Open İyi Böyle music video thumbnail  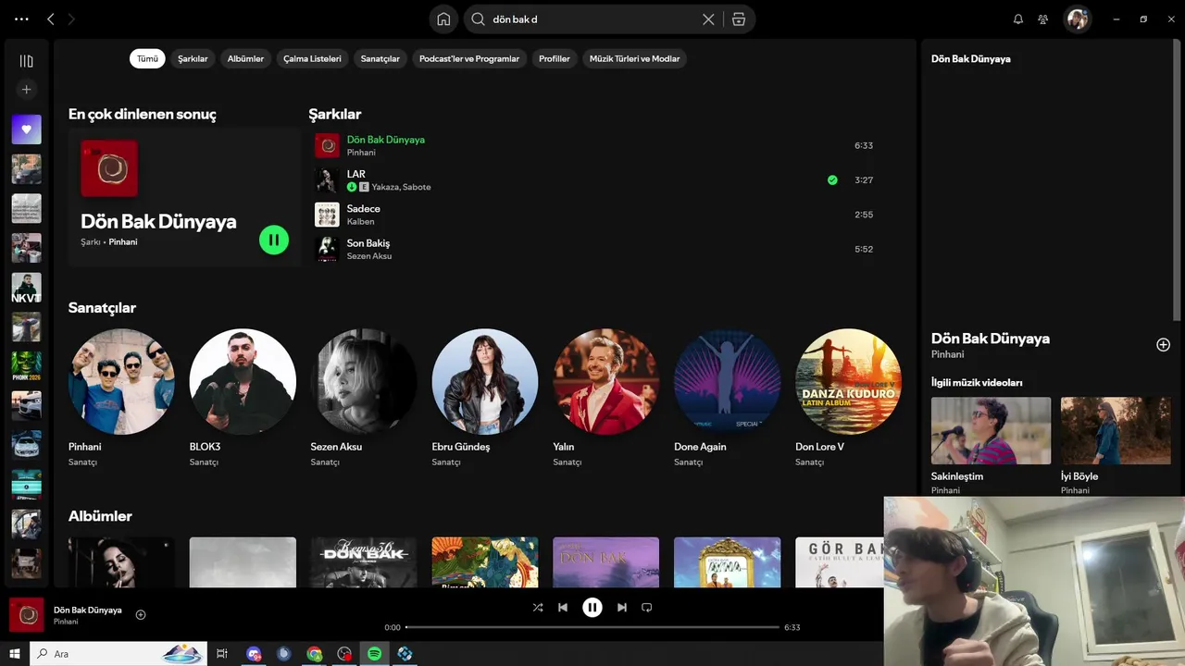[x=1116, y=431]
